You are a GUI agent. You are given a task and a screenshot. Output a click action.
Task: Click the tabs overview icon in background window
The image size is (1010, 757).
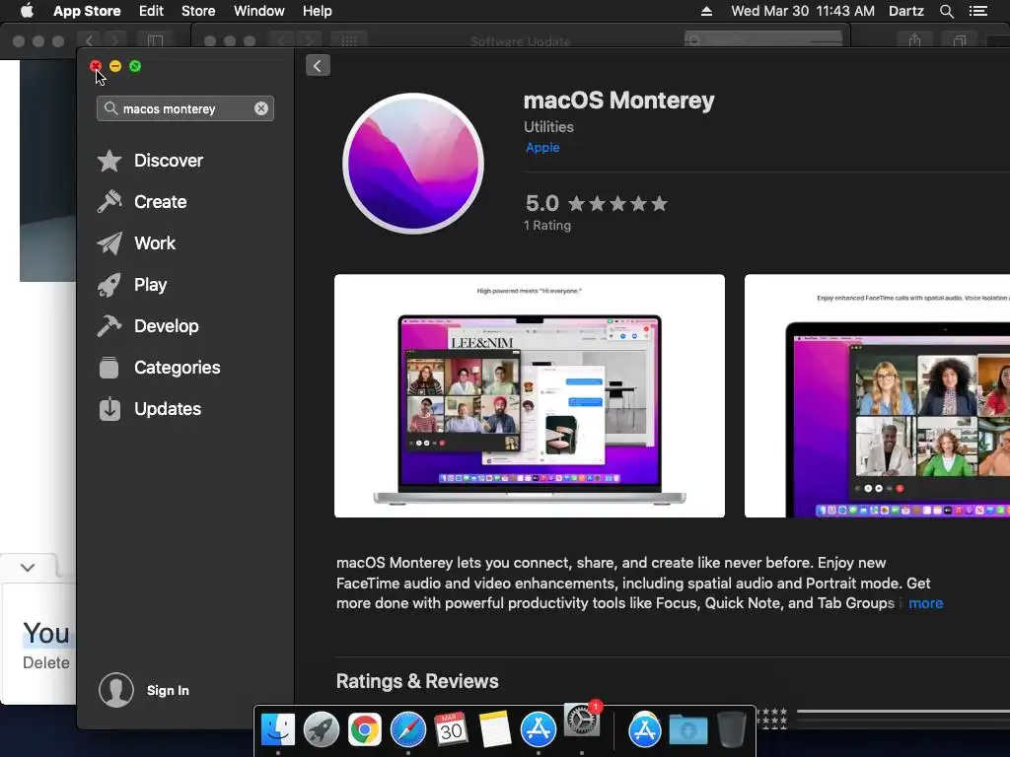click(960, 40)
